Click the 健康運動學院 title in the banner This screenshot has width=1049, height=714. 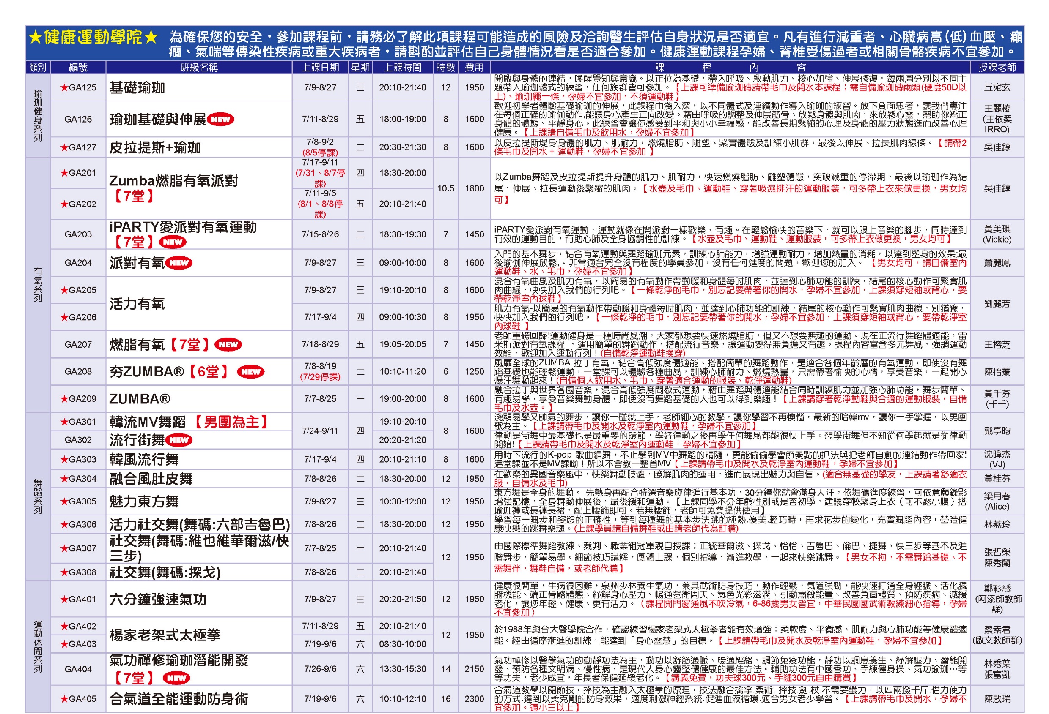pos(93,38)
